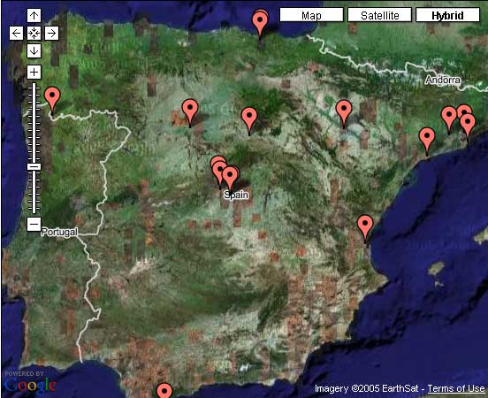488x398 pixels.
Task: Switch to Map view
Action: [x=311, y=15]
